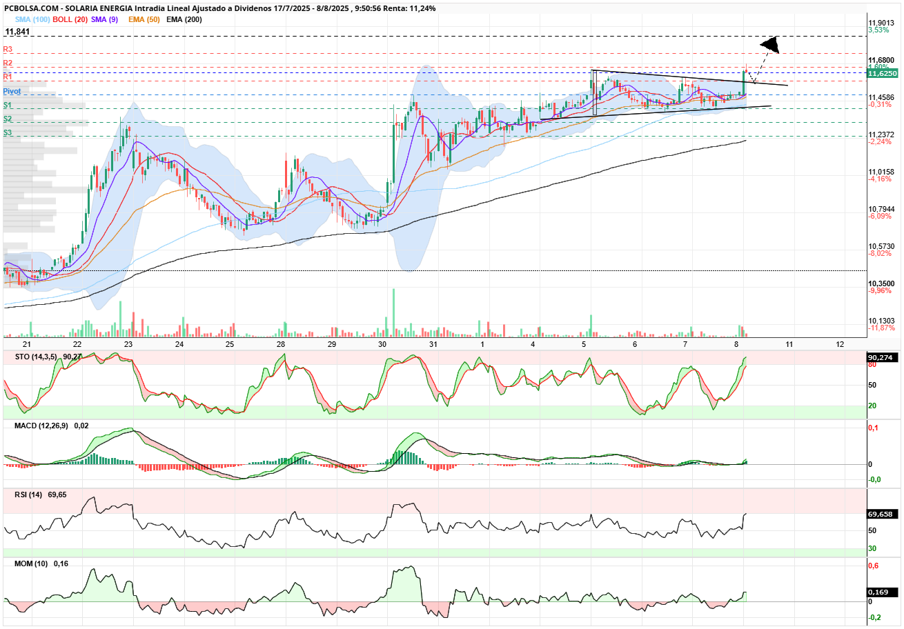Select date 8 on the time axis
Image resolution: width=904 pixels, height=629 pixels.
coord(736,344)
